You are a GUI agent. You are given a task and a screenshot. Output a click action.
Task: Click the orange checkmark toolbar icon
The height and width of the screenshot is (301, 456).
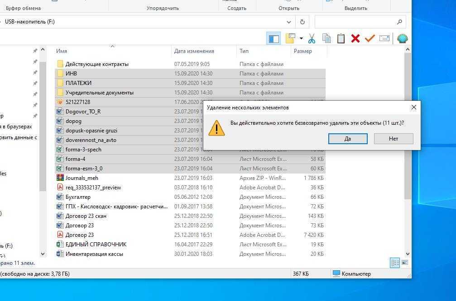click(370, 38)
